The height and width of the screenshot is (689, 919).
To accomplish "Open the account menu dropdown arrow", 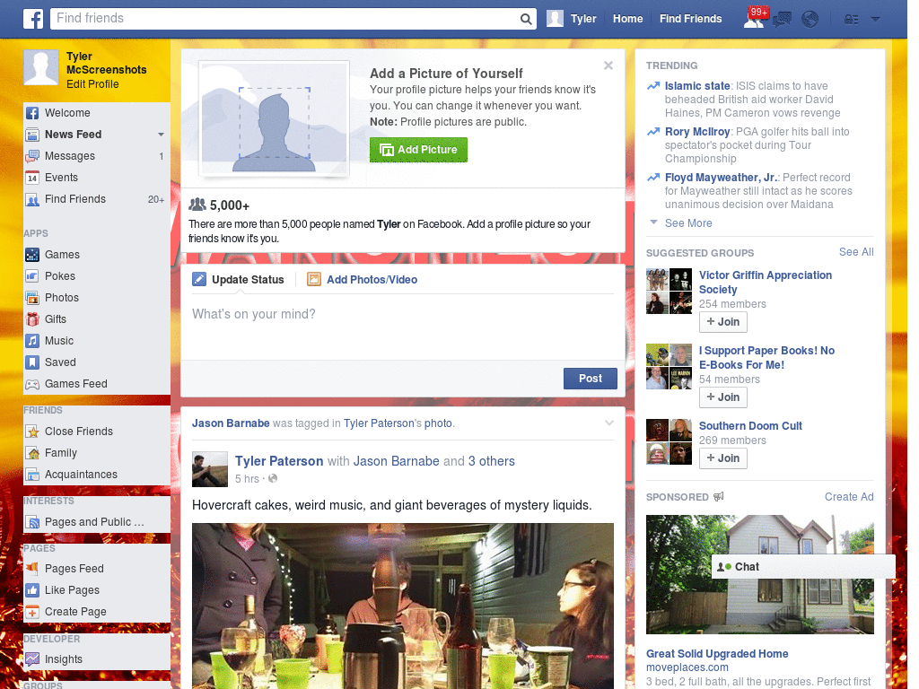I will 875,20.
